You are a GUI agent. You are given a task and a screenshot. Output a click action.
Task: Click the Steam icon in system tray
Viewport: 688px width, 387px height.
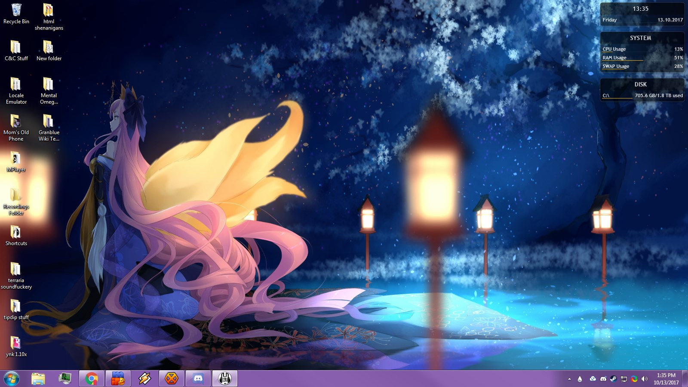(x=614, y=379)
